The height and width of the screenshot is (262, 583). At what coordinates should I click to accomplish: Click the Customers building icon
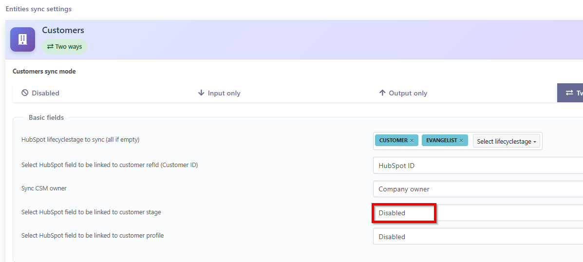pyautogui.click(x=22, y=39)
